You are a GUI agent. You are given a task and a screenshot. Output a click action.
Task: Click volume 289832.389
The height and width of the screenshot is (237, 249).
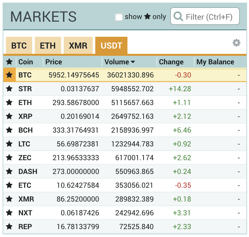coord(134,199)
